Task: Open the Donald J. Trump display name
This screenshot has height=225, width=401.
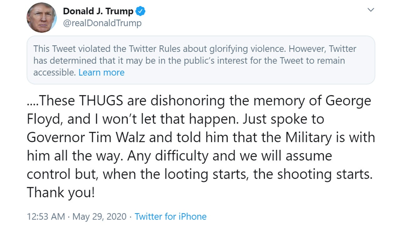Action: click(98, 12)
